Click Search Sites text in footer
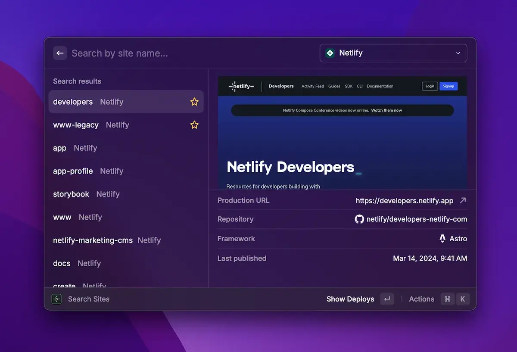517x352 pixels. [89, 299]
